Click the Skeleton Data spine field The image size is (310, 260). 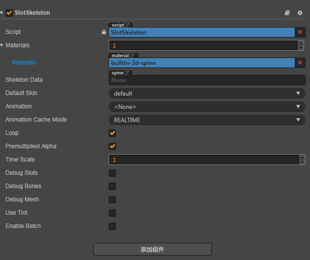tap(206, 80)
